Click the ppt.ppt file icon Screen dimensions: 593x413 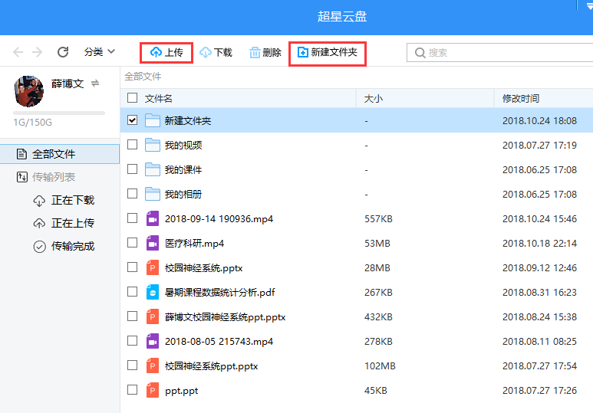[x=153, y=390]
